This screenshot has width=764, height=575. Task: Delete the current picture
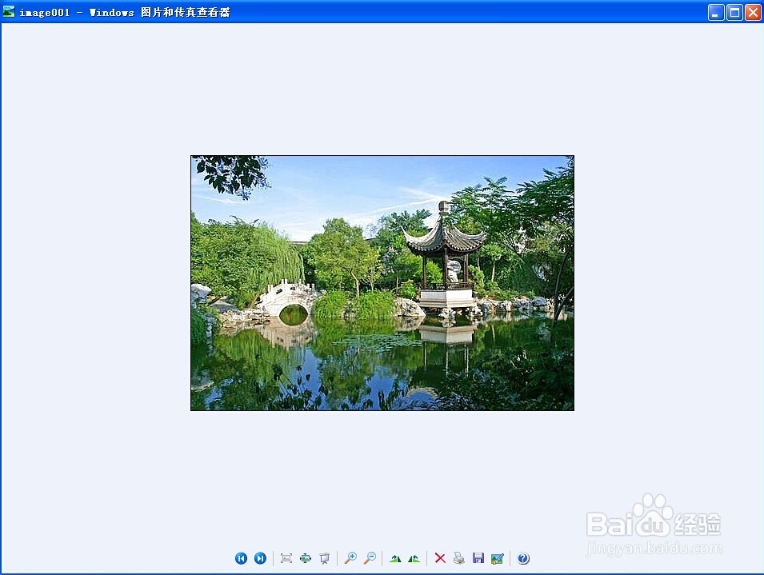tap(441, 558)
